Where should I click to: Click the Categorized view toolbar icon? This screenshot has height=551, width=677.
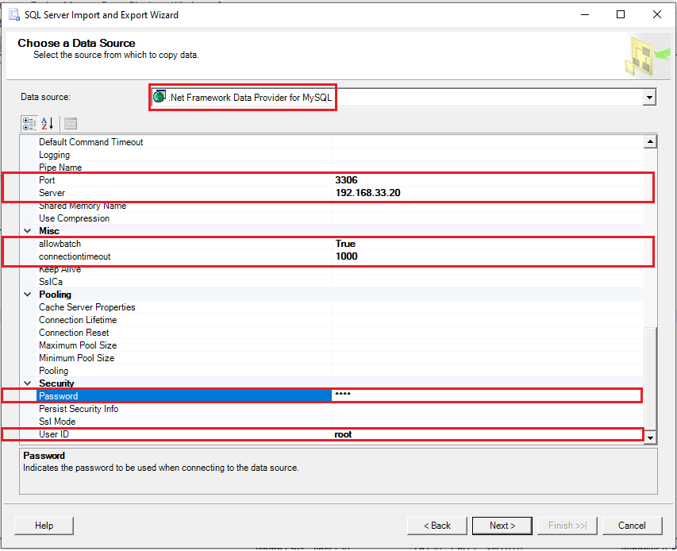click(29, 124)
